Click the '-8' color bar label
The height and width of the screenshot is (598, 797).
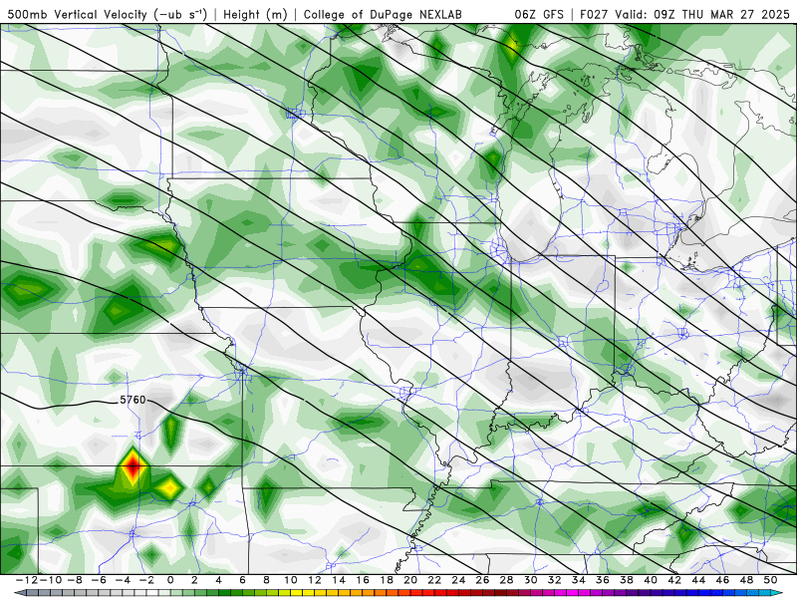74,580
